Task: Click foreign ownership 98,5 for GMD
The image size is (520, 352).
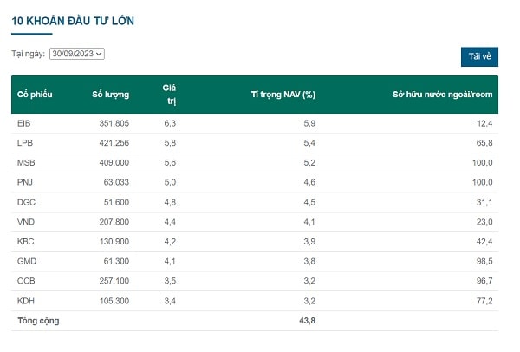Action: click(x=484, y=261)
